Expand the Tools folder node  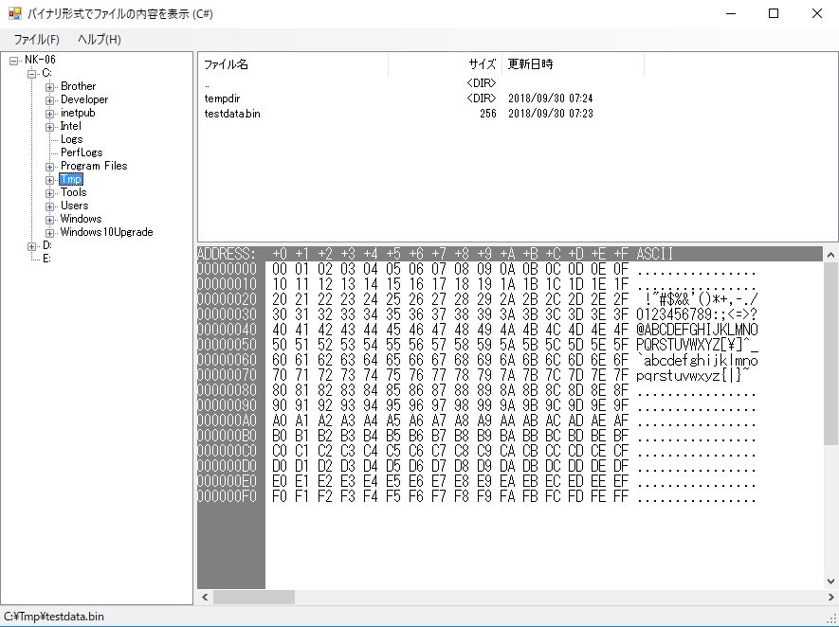pyautogui.click(x=49, y=193)
